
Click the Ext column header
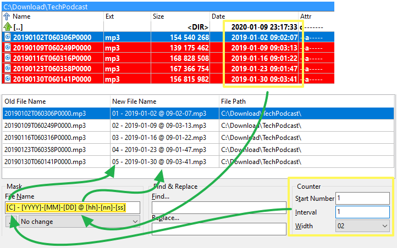[126, 16]
